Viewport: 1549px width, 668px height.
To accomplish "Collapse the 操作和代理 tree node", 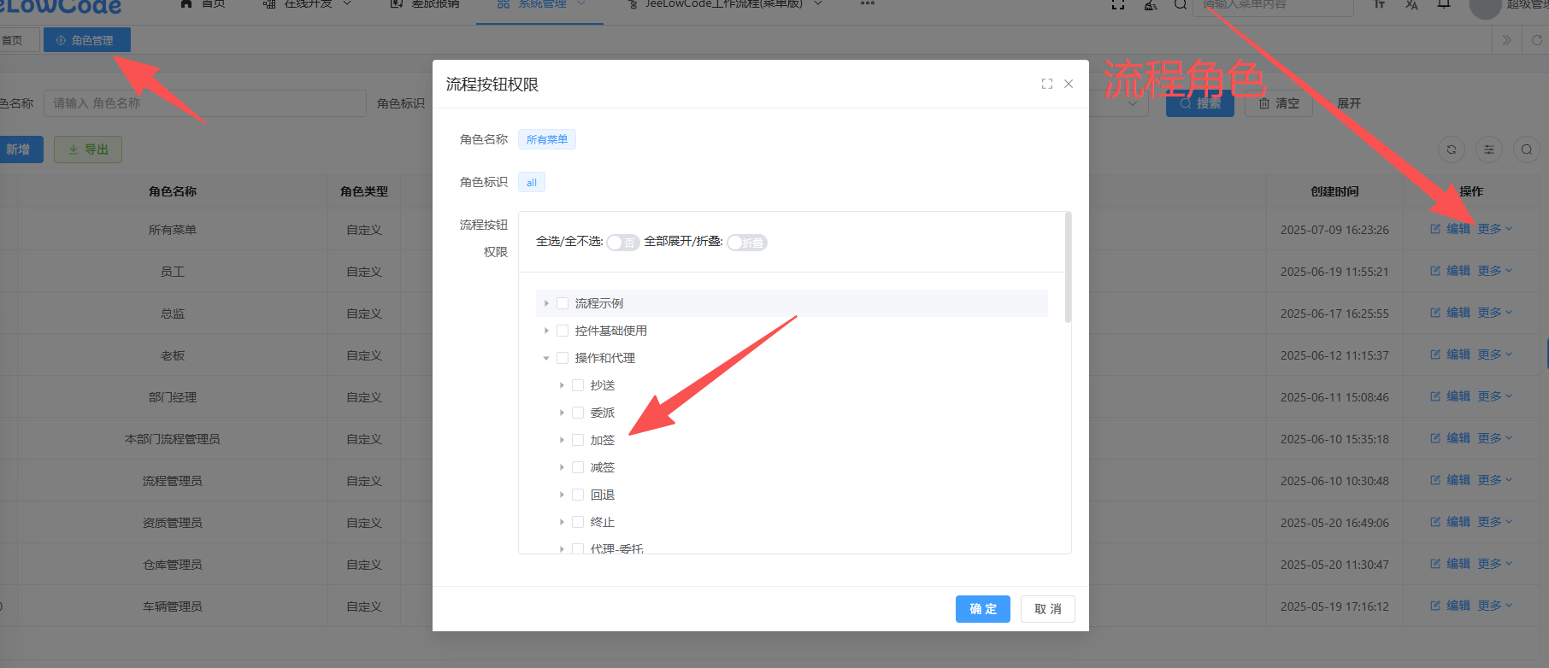I will pos(546,358).
